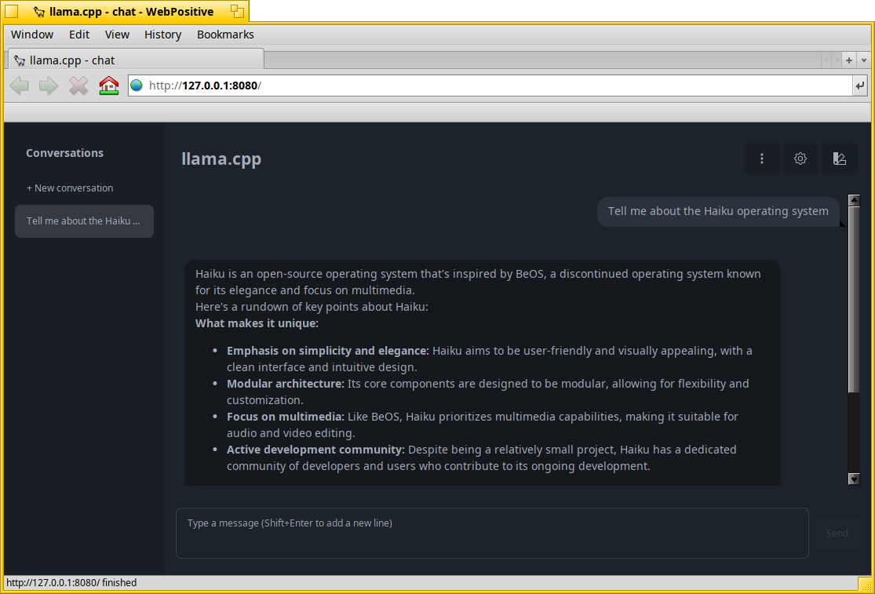Image resolution: width=875 pixels, height=594 pixels.
Task: Click the status bar 'finished' text
Action: tap(119, 583)
